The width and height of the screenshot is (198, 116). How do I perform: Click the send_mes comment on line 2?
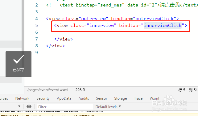(x=122, y=5)
